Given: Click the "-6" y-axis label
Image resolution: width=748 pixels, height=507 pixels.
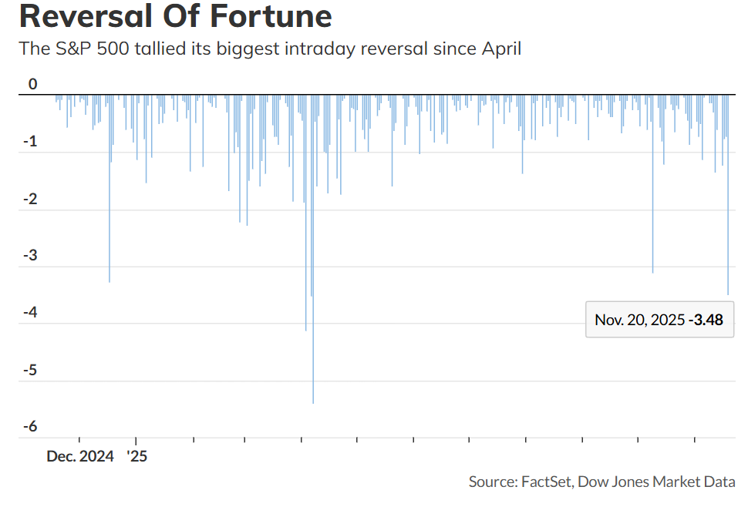Looking at the screenshot, I should (30, 427).
